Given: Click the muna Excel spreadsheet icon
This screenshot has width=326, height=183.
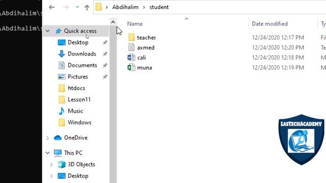Looking at the screenshot, I should 131,68.
